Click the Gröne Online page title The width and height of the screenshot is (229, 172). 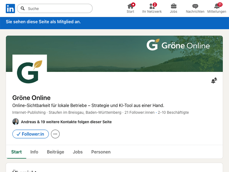(x=31, y=98)
